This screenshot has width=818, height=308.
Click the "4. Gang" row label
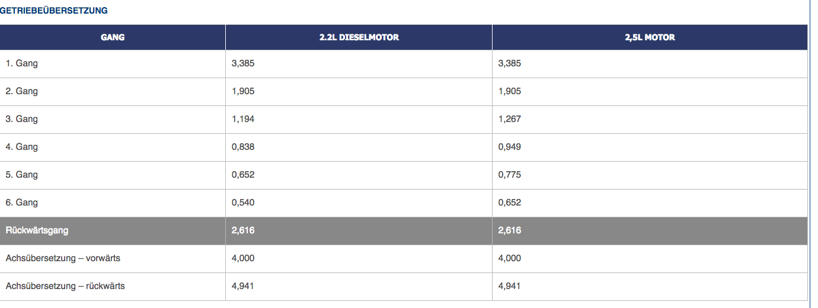22,147
